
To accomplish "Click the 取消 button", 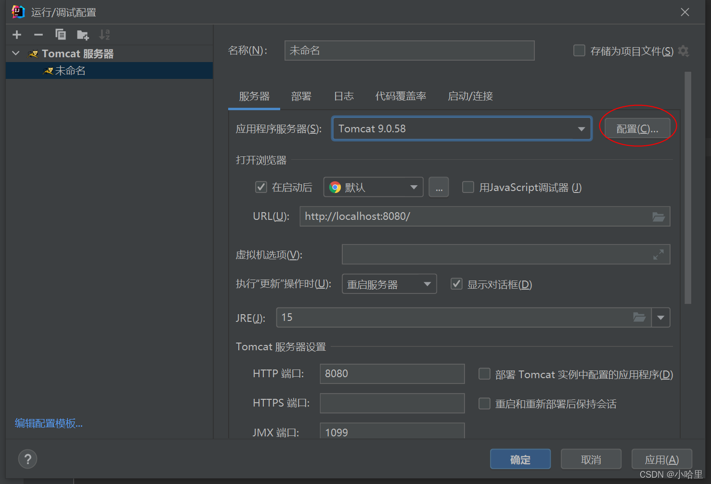I will point(591,459).
